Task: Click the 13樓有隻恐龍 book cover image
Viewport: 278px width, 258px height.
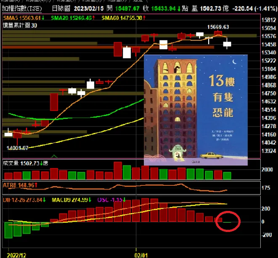Action: coord(196,110)
